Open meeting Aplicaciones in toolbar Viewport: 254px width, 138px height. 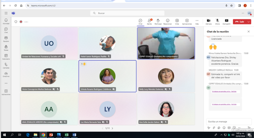187,22
